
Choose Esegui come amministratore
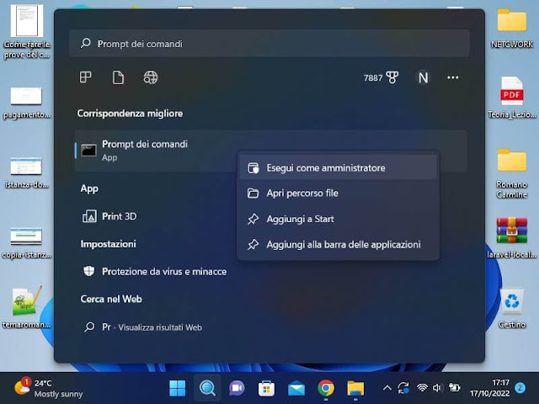pyautogui.click(x=339, y=168)
